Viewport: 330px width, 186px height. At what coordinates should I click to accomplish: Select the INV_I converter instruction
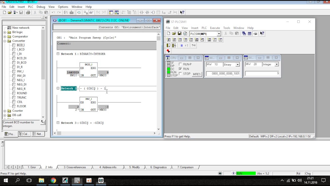coord(20,71)
